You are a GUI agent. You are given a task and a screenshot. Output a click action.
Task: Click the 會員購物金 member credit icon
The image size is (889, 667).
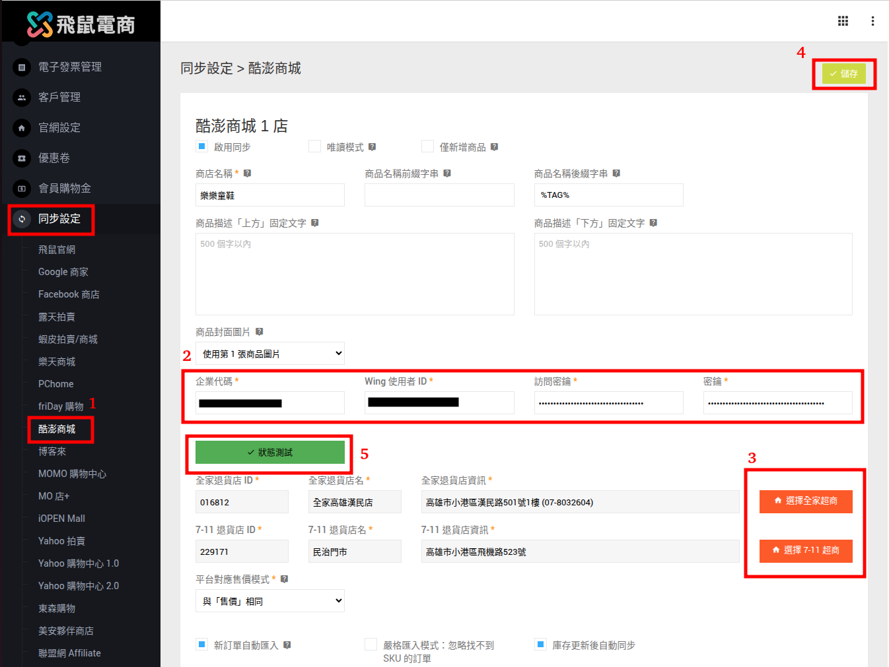[x=22, y=188]
